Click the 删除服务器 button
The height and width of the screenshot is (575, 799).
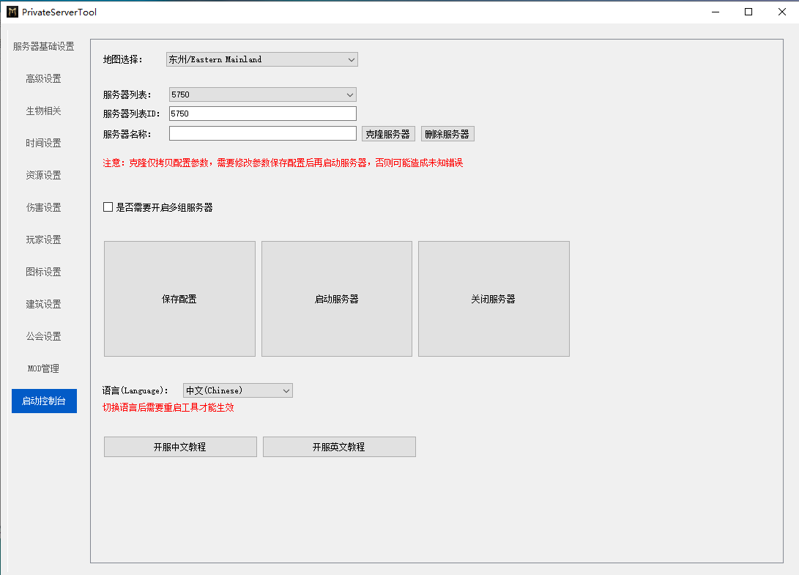[447, 134]
